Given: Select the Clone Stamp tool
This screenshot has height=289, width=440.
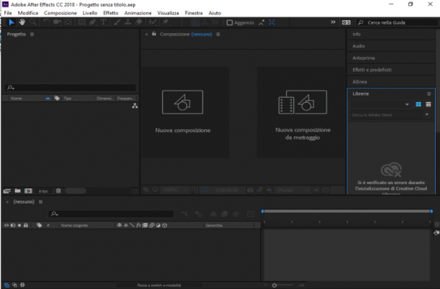Looking at the screenshot, I should click(128, 22).
